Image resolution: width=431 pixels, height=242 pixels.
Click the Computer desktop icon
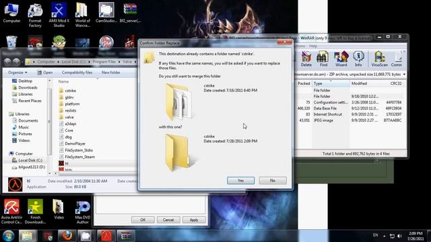point(11,12)
